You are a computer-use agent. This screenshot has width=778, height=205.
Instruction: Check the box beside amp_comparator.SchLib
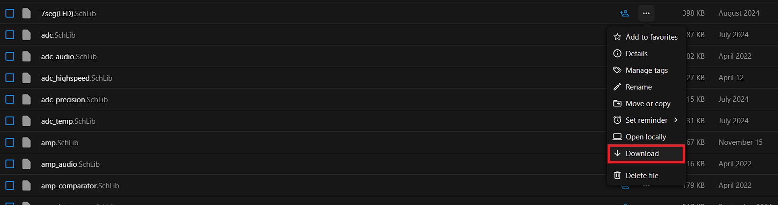[x=10, y=185]
